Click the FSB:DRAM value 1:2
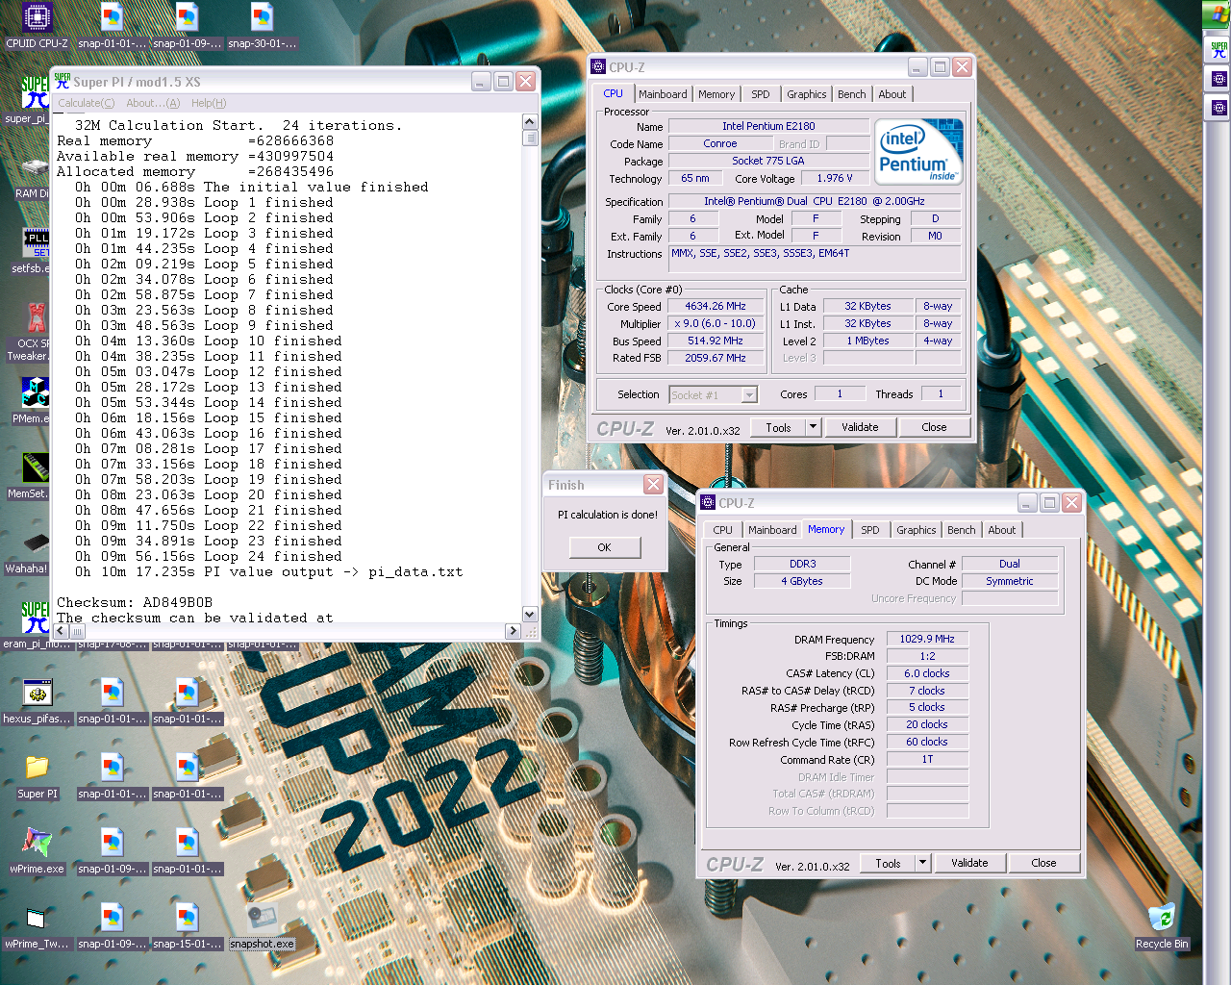The width and height of the screenshot is (1231, 985). click(x=927, y=656)
